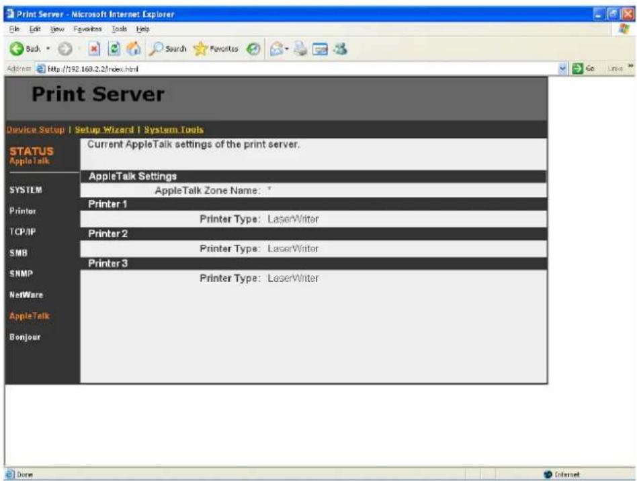Viewport: 637px width, 481px height.
Task: Open the Mail button dropdown arrow
Action: pos(287,49)
